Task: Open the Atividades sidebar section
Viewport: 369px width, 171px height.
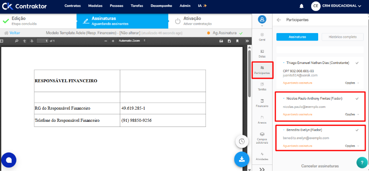Action: pos(262,156)
